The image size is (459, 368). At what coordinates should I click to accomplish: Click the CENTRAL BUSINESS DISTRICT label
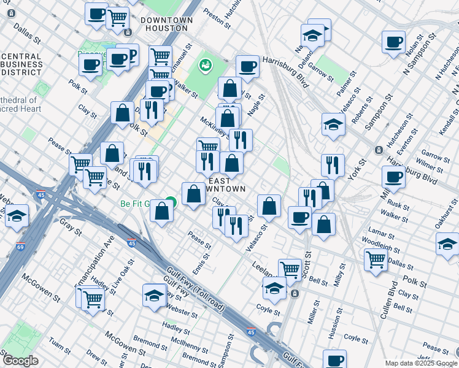tap(21, 64)
